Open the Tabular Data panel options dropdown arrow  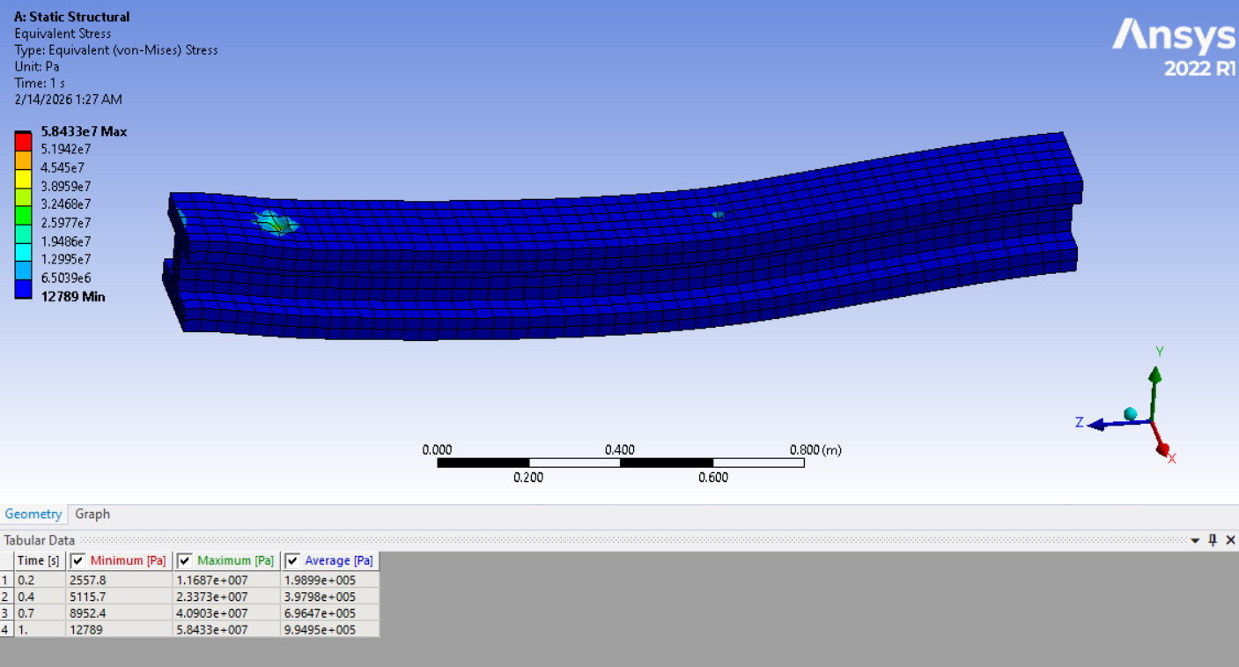(1195, 540)
